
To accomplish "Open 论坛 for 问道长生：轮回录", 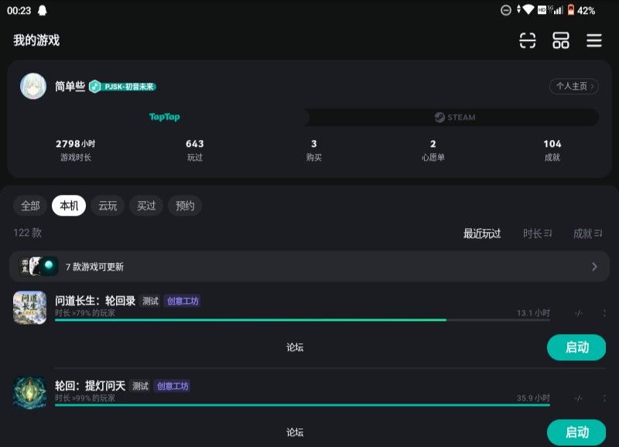I will 295,347.
